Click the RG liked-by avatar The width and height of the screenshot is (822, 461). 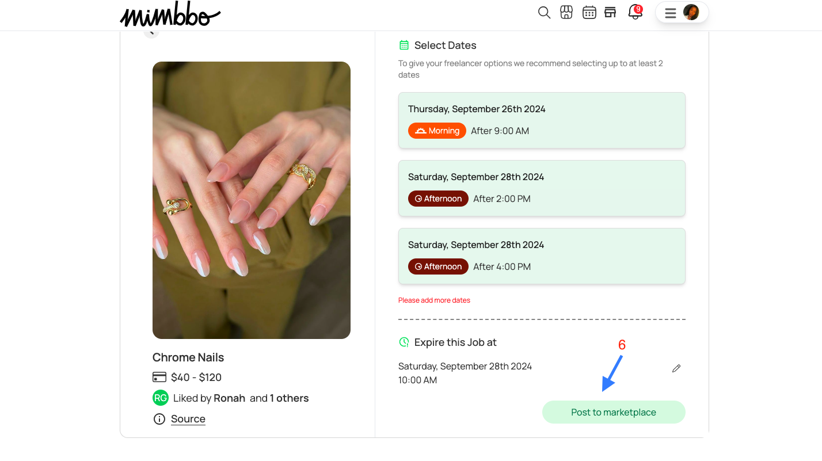161,398
